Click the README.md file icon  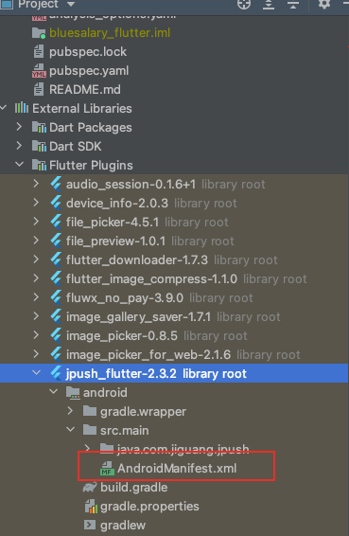39,90
